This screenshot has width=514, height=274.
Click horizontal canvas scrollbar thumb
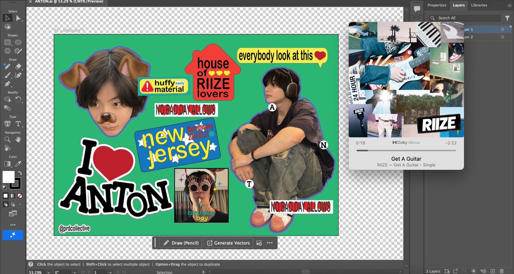coord(305,271)
